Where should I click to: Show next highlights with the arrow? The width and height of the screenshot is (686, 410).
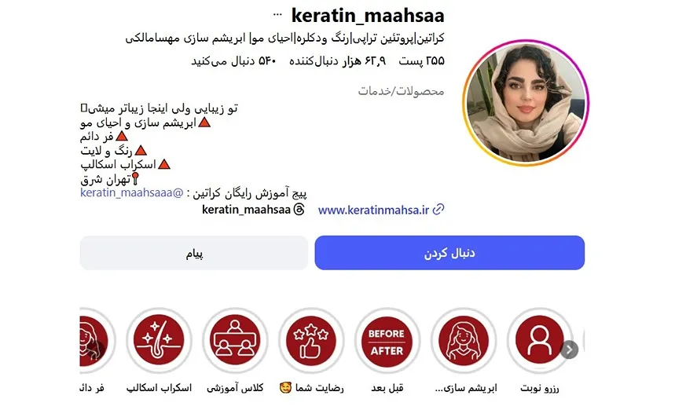(x=569, y=350)
